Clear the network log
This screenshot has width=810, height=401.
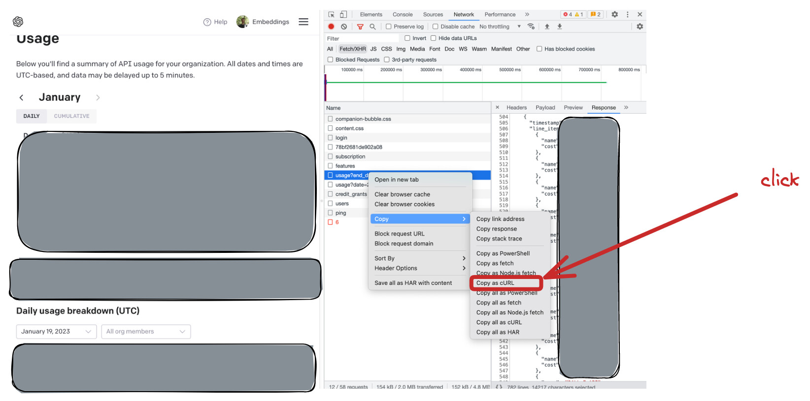pyautogui.click(x=344, y=27)
